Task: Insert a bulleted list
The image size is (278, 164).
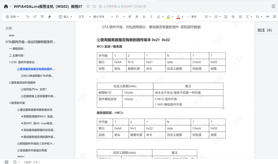Action: (x=206, y=17)
